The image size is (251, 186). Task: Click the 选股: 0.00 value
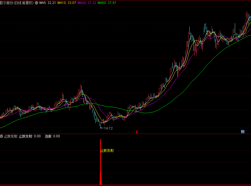pyautogui.click(x=52, y=136)
